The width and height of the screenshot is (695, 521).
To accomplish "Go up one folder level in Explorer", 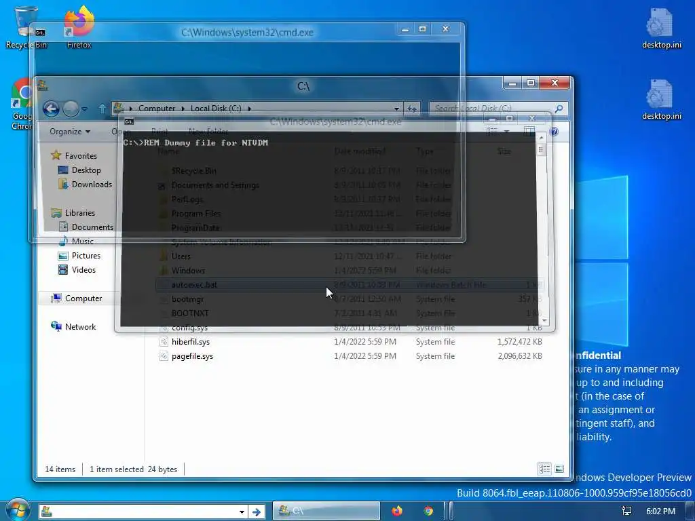I will click(x=102, y=109).
